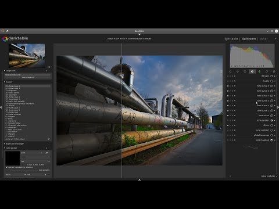Open the basic module group

coord(245,71)
